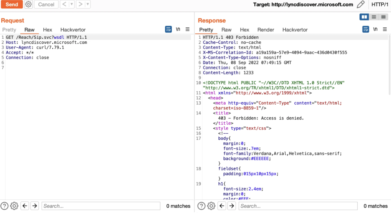
Task: Click the Request search help icon
Action: pos(4,206)
